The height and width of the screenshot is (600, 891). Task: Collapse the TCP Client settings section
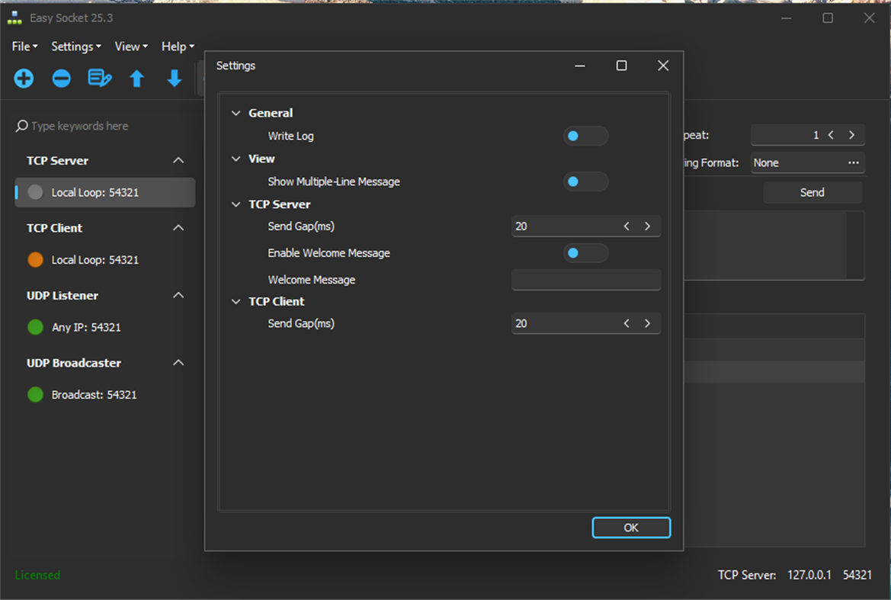tap(236, 301)
